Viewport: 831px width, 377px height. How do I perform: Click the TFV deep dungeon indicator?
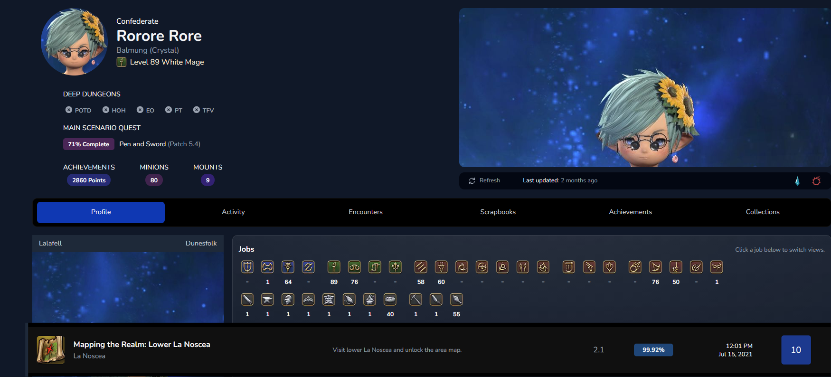[203, 110]
